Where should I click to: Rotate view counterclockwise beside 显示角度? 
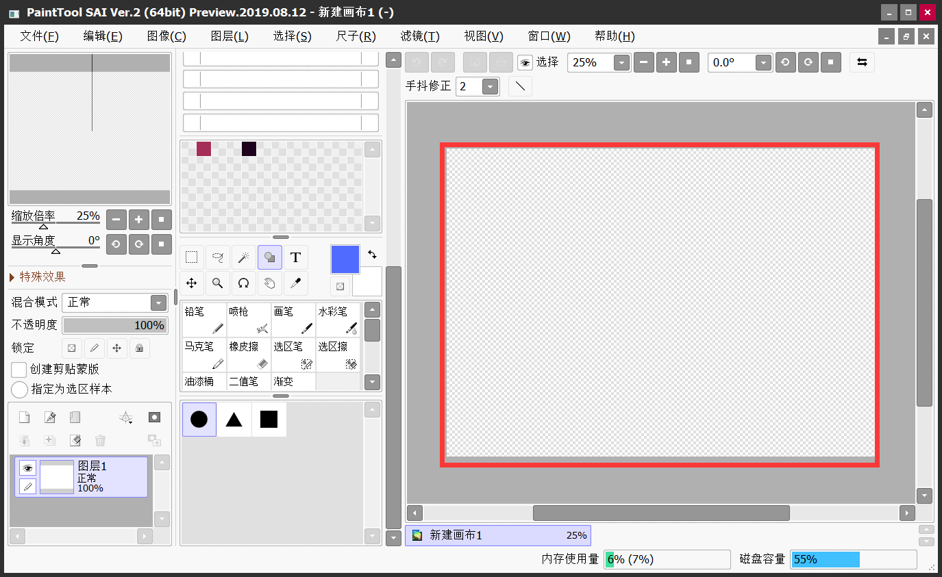point(116,244)
